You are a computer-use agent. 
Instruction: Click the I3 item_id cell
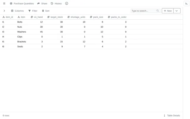[x=3, y=32]
